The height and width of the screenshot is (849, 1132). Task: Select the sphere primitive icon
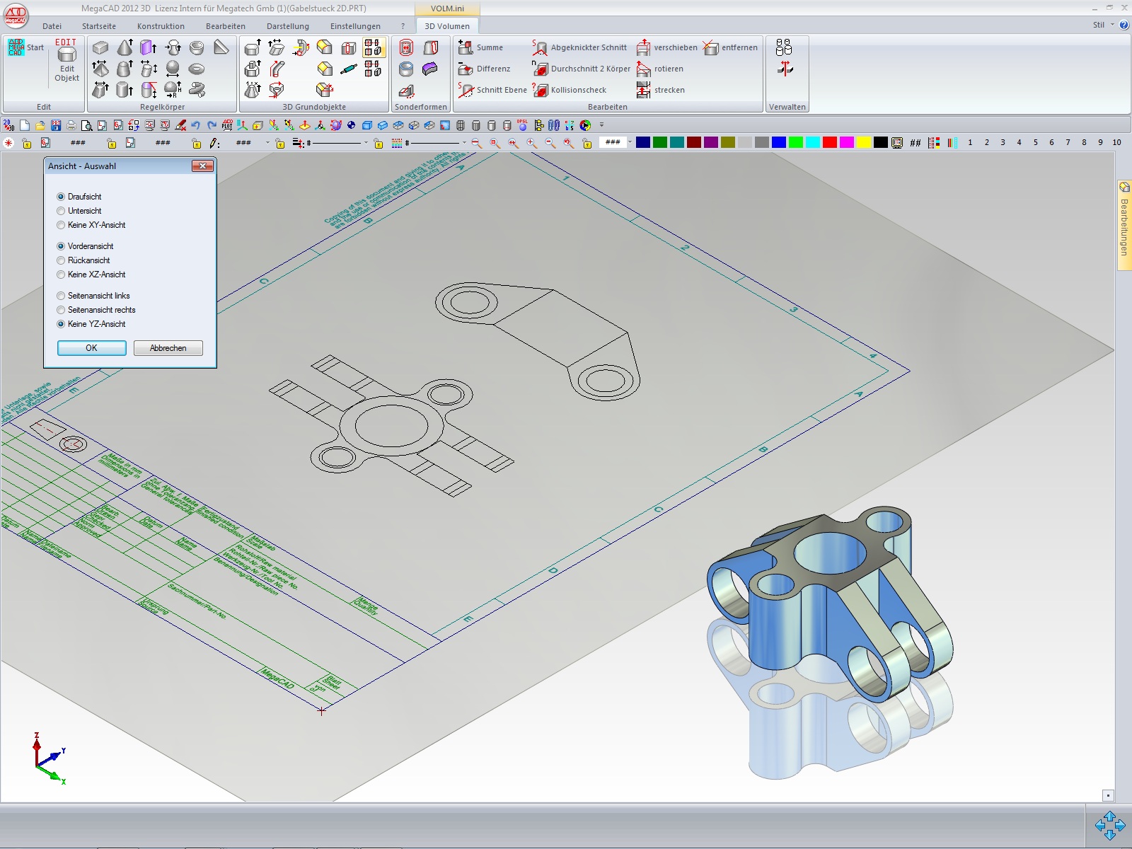pos(173,69)
